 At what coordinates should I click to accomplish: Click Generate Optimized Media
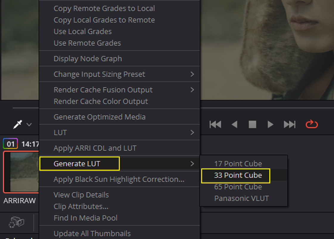pyautogui.click(x=119, y=117)
